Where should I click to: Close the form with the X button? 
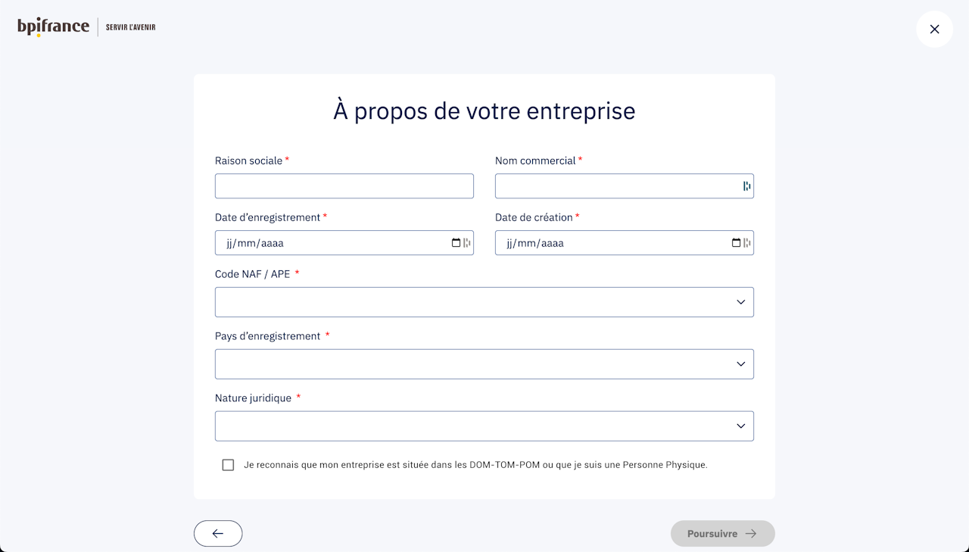(x=934, y=30)
